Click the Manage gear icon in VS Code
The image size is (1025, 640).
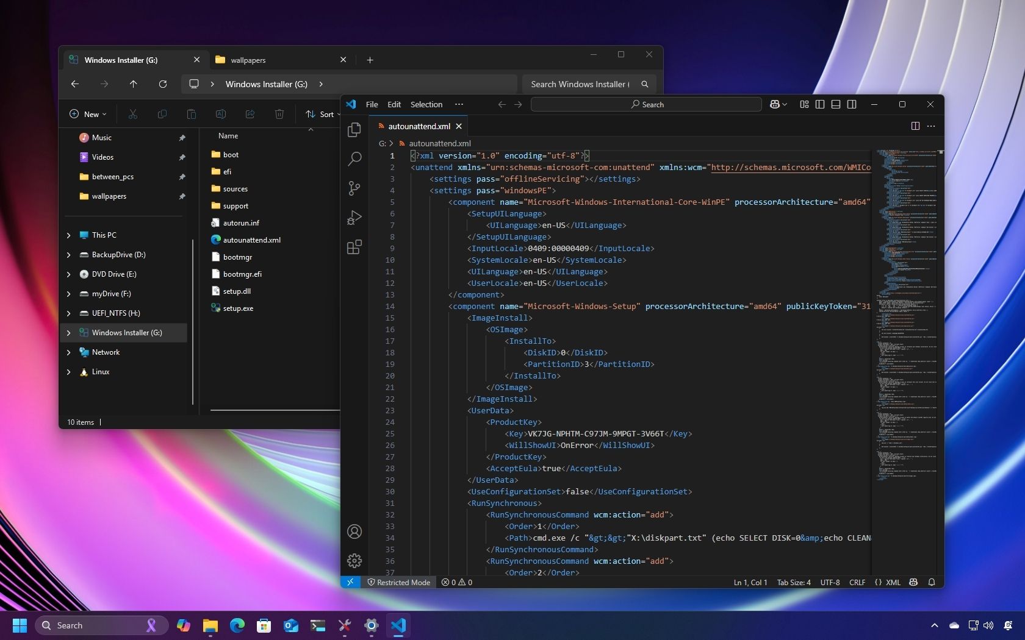[x=354, y=560]
